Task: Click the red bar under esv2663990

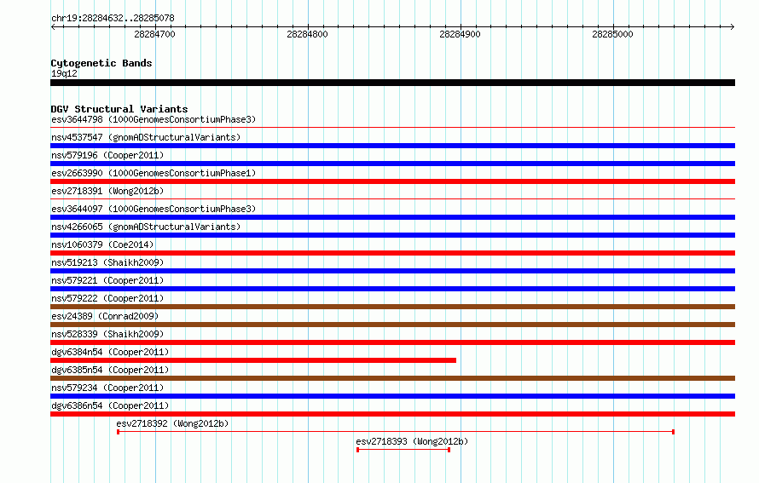Action: [x=392, y=181]
